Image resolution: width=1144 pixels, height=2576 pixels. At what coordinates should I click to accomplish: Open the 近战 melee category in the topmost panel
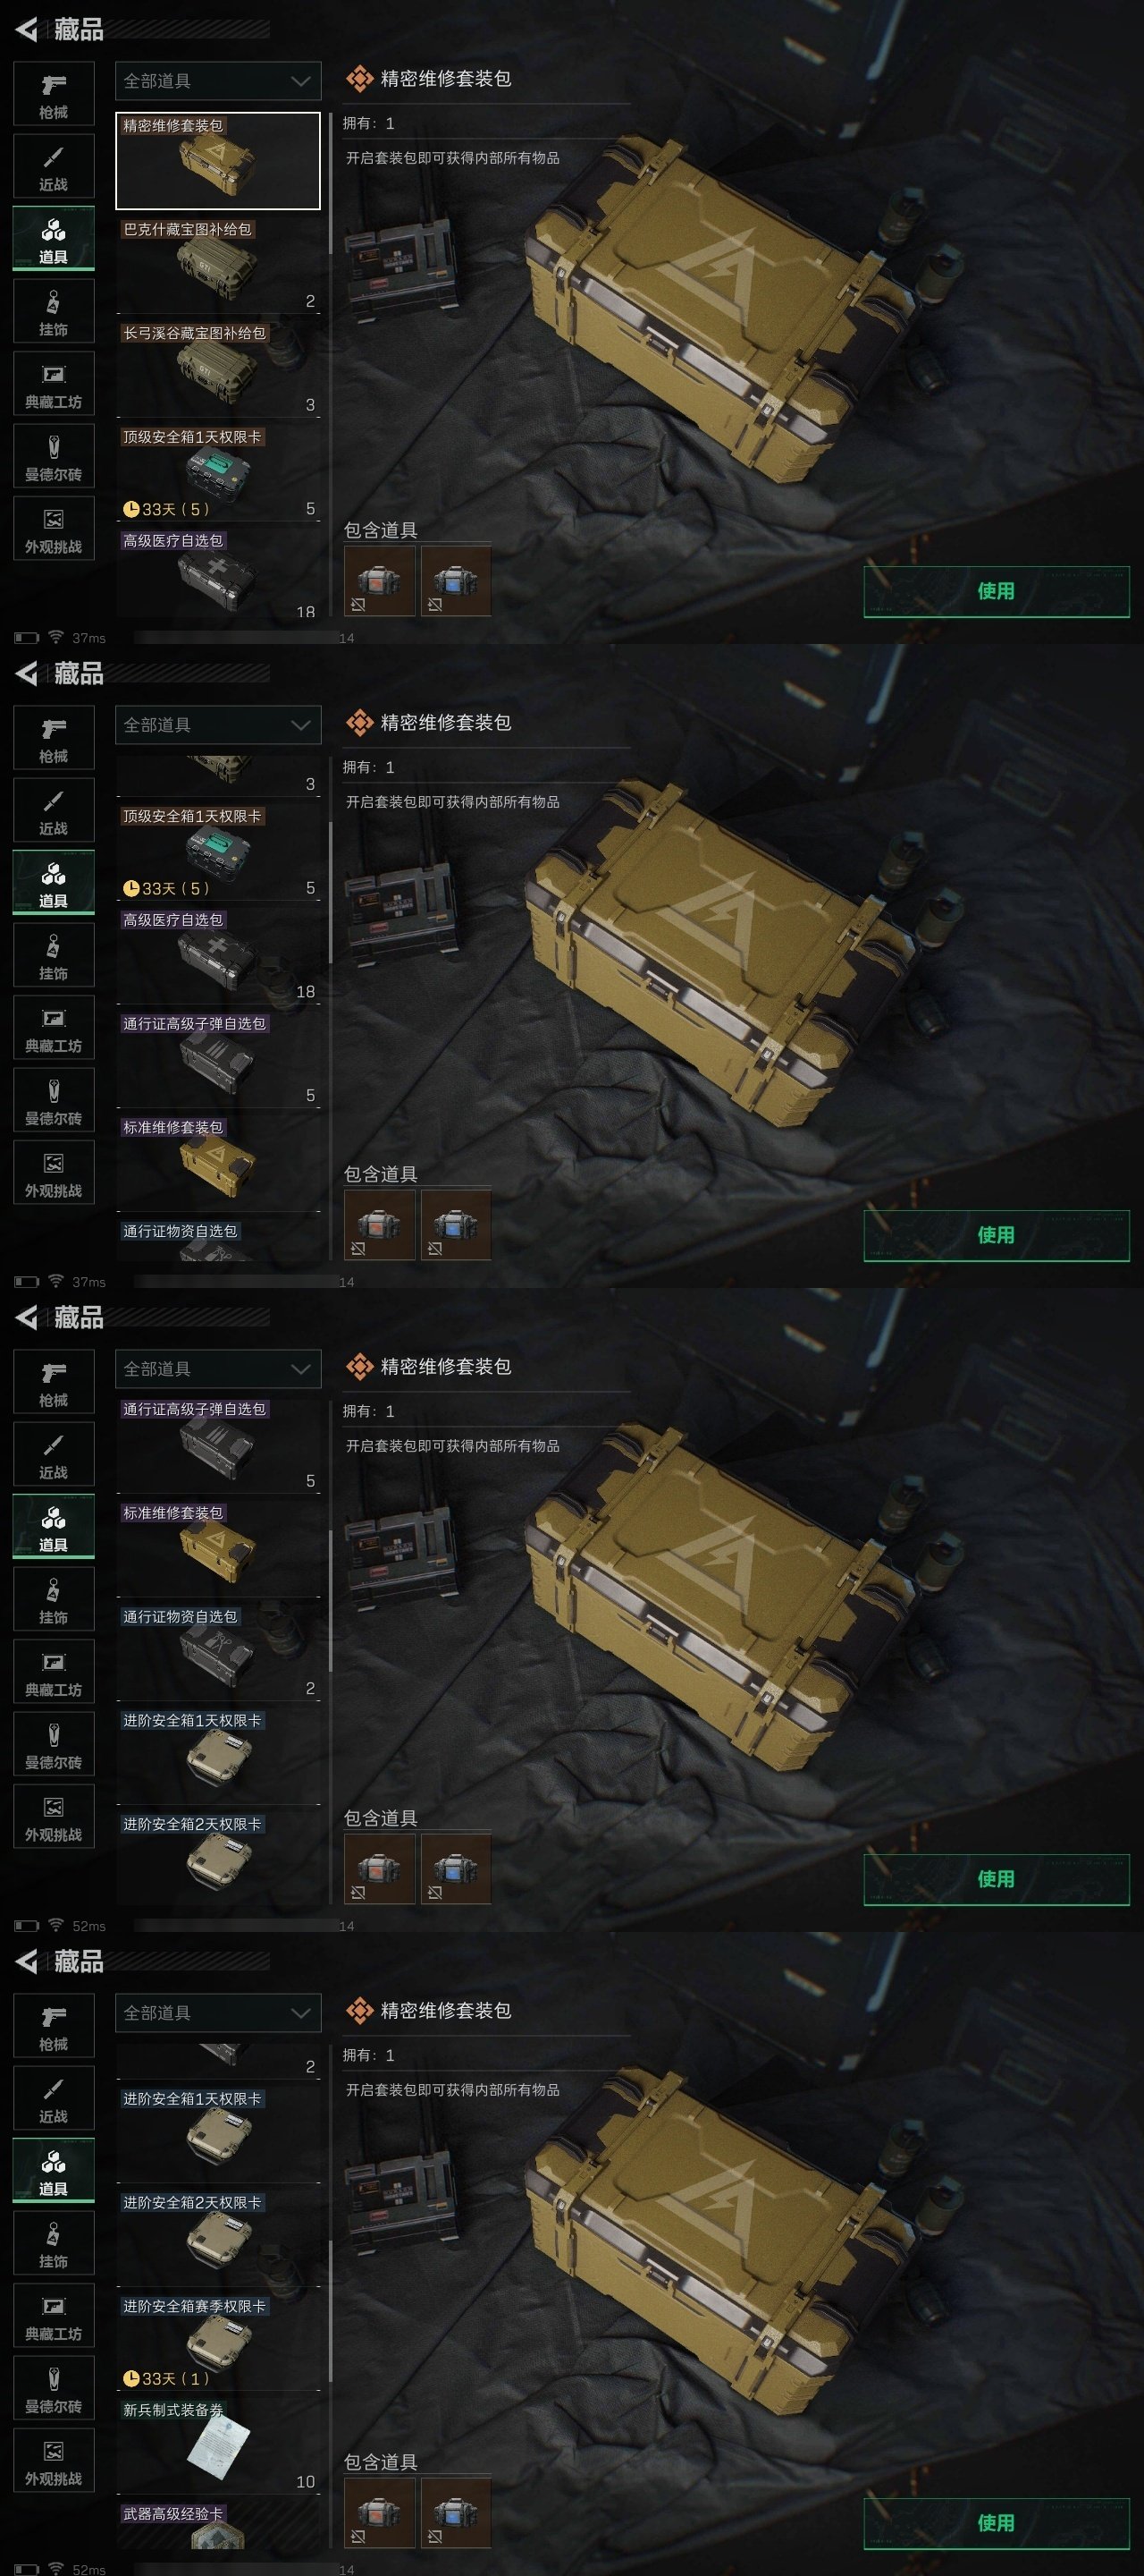[x=54, y=166]
